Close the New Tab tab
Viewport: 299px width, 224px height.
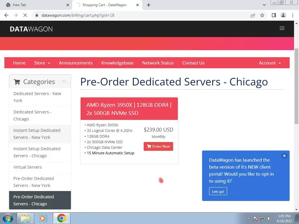coord(68,5)
